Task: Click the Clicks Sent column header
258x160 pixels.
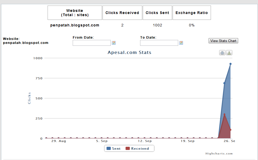Action: (157, 13)
